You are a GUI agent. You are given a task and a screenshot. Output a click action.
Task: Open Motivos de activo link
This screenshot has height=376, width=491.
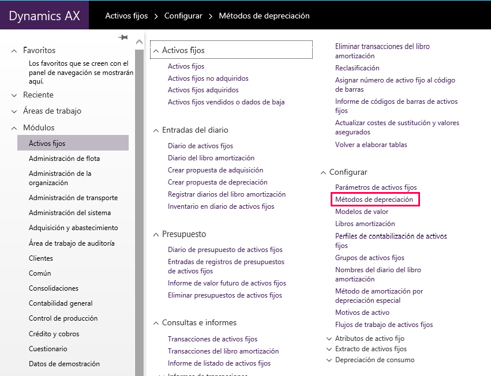click(362, 313)
